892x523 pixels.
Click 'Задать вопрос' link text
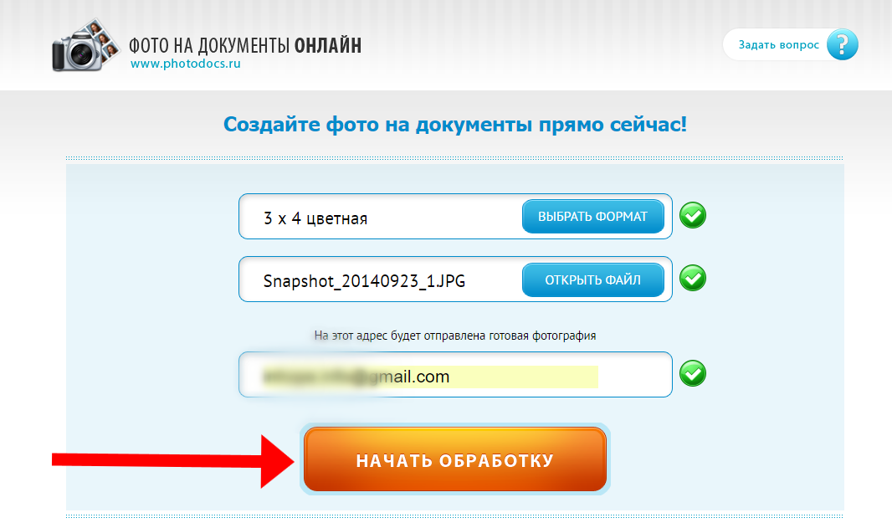778,45
